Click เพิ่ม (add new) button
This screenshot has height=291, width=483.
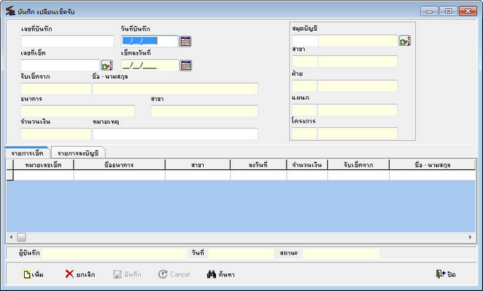coord(33,274)
